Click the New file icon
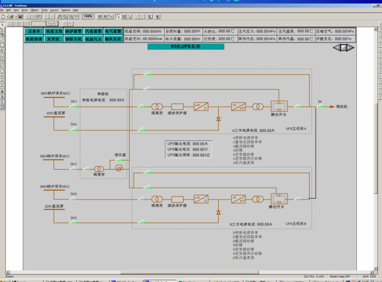The height and width of the screenshot is (282, 382). [3, 17]
